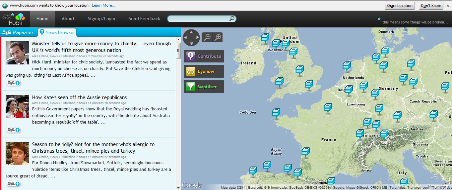Open the Learn More link
Screen dimensions: 452x190
[103, 5]
